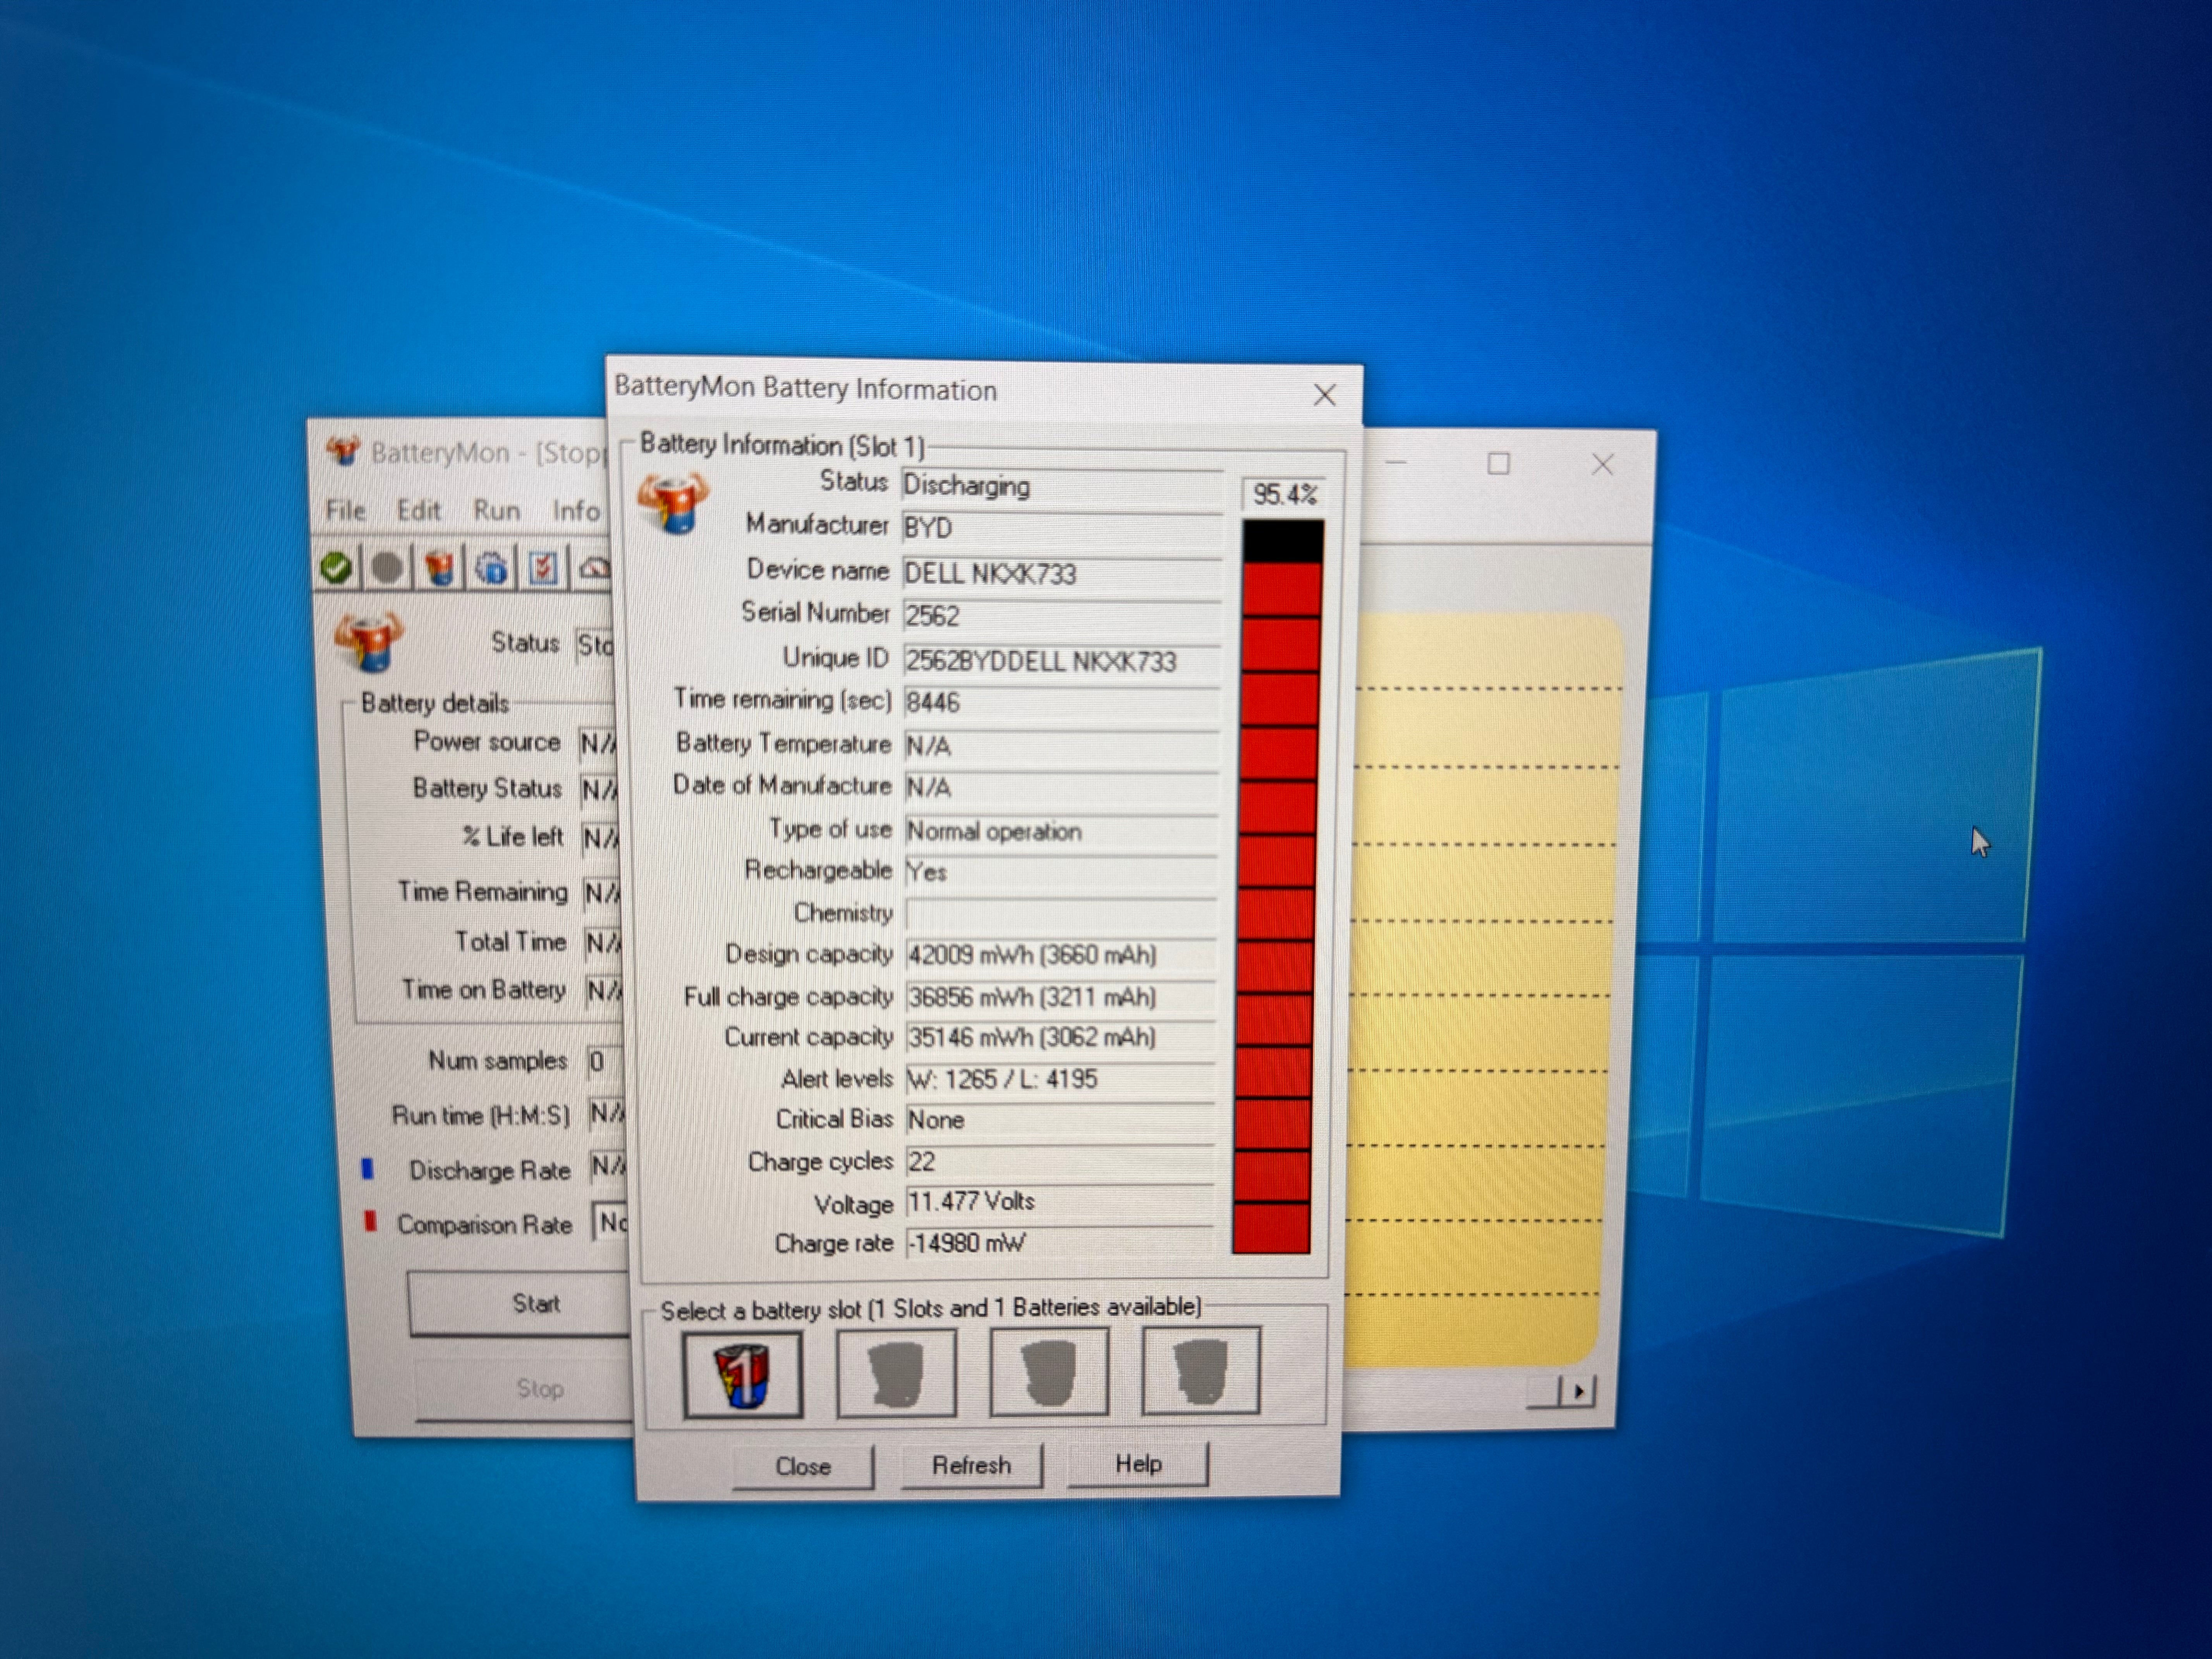The height and width of the screenshot is (1659, 2212).
Task: Open the Run menu in BatteryMon
Action: pyautogui.click(x=496, y=511)
